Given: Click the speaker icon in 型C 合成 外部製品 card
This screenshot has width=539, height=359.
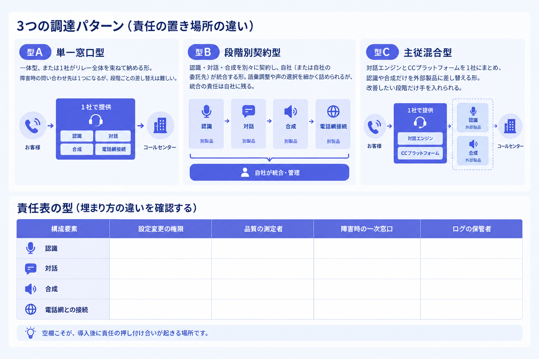Looking at the screenshot, I should 473,144.
